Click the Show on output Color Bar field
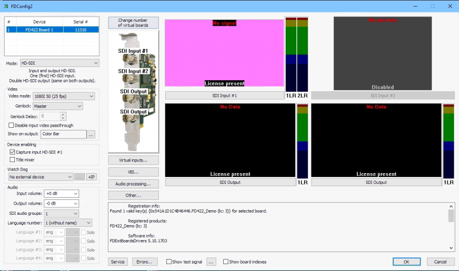 (x=64, y=134)
